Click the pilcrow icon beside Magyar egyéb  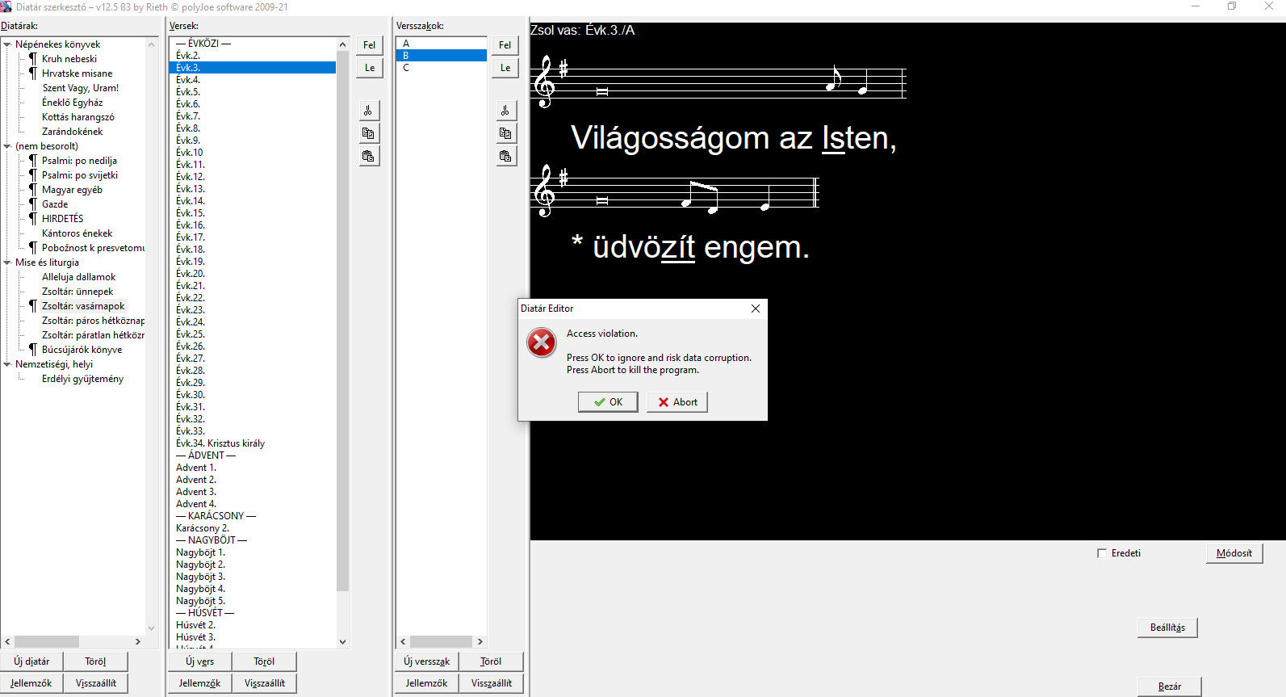point(33,190)
